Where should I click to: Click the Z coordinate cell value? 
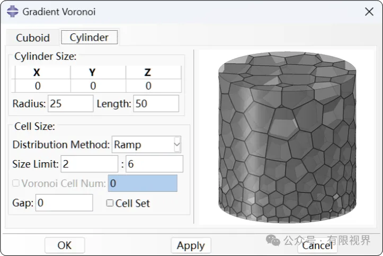pyautogui.click(x=148, y=86)
